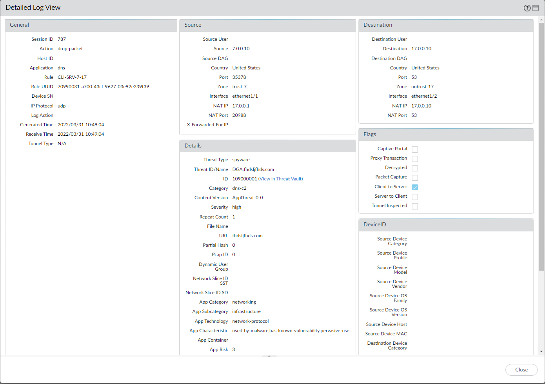The height and width of the screenshot is (384, 545).
Task: Toggle the Captive Portal checkbox
Action: (415, 149)
